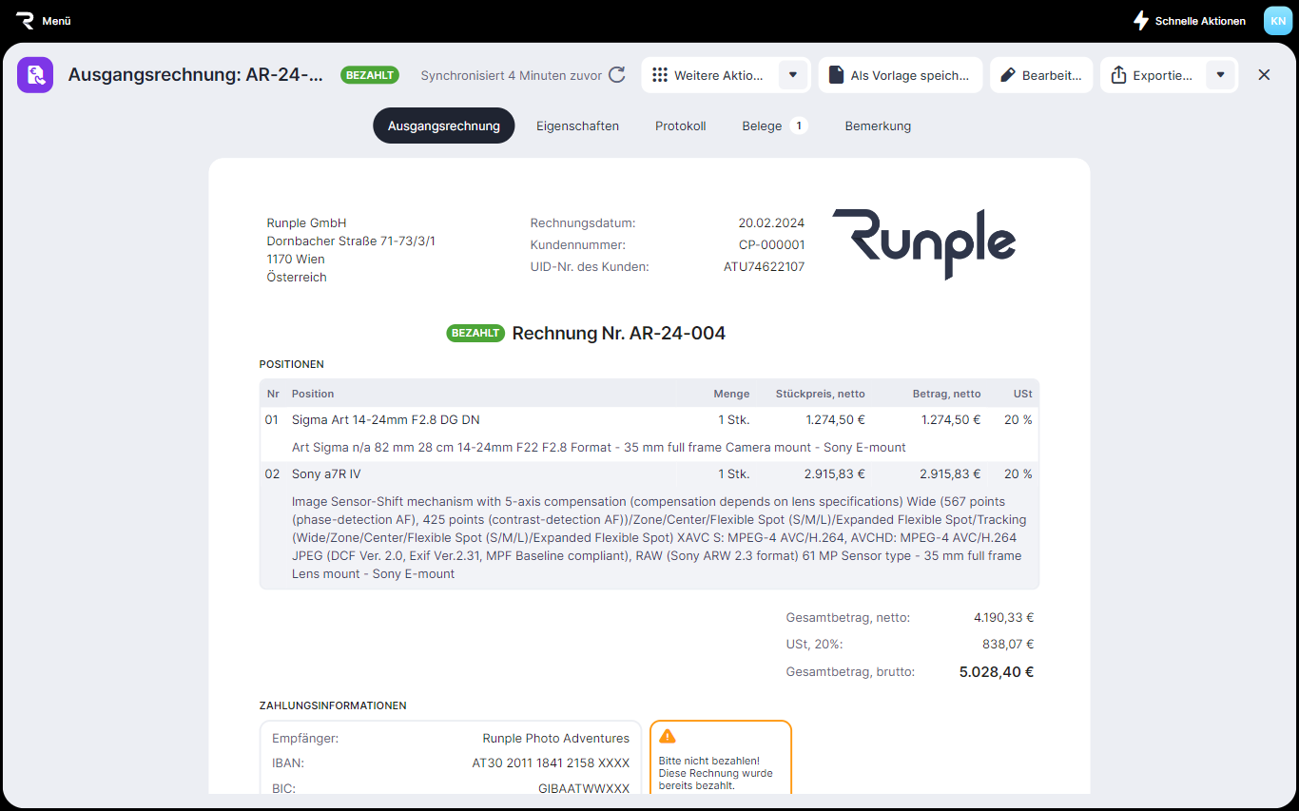Click net total '4.190,33 €'

(1003, 618)
